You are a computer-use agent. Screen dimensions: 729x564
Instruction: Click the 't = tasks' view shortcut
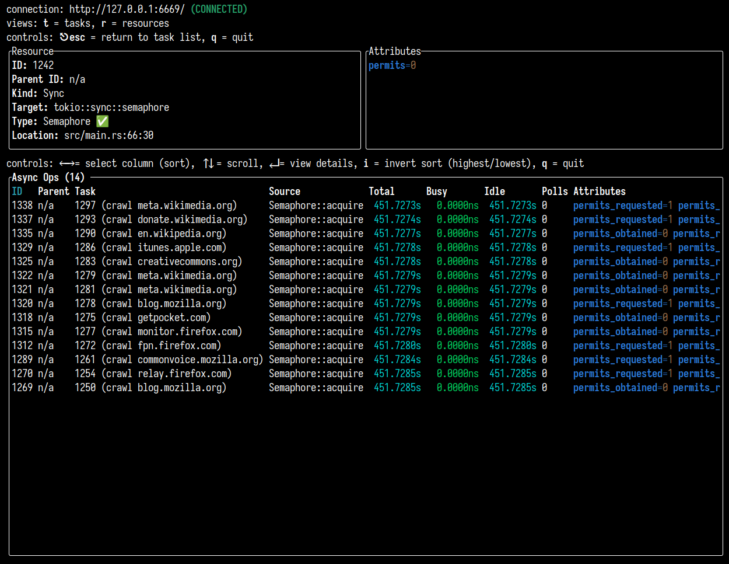click(67, 23)
